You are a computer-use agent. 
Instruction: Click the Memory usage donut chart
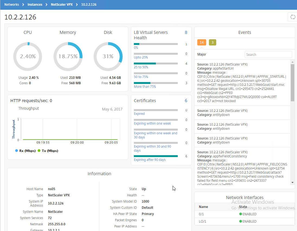[x=68, y=57]
